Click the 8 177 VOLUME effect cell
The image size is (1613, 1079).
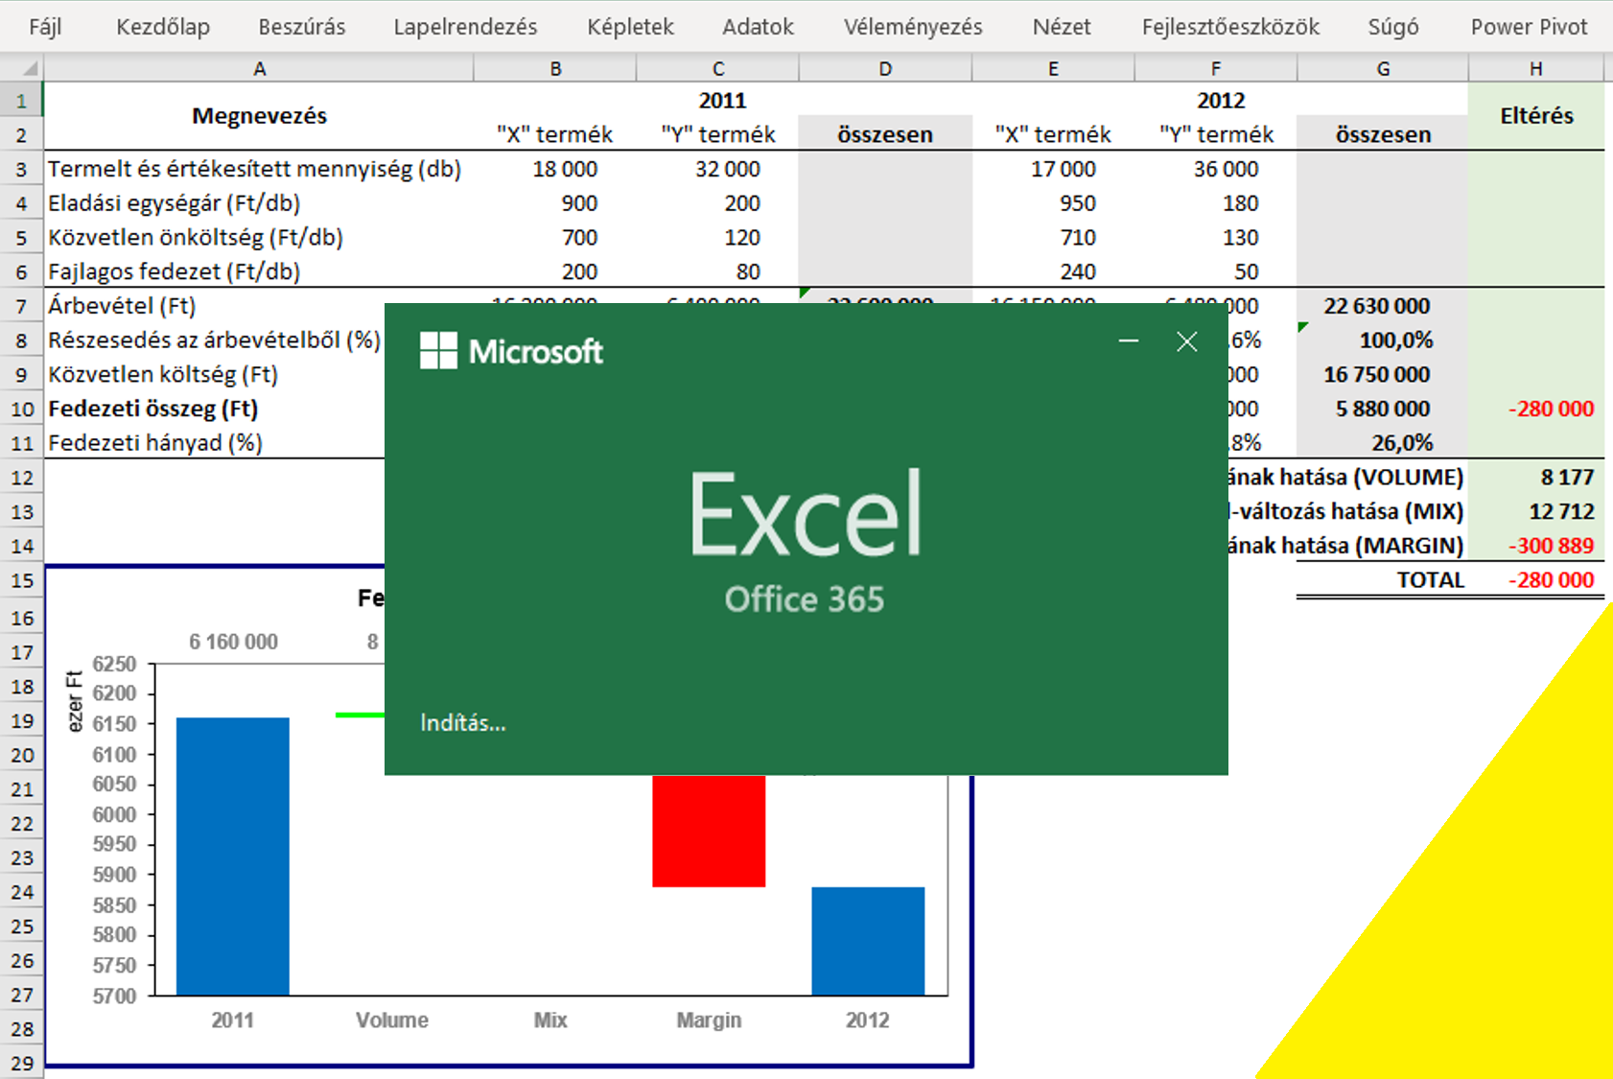point(1536,478)
